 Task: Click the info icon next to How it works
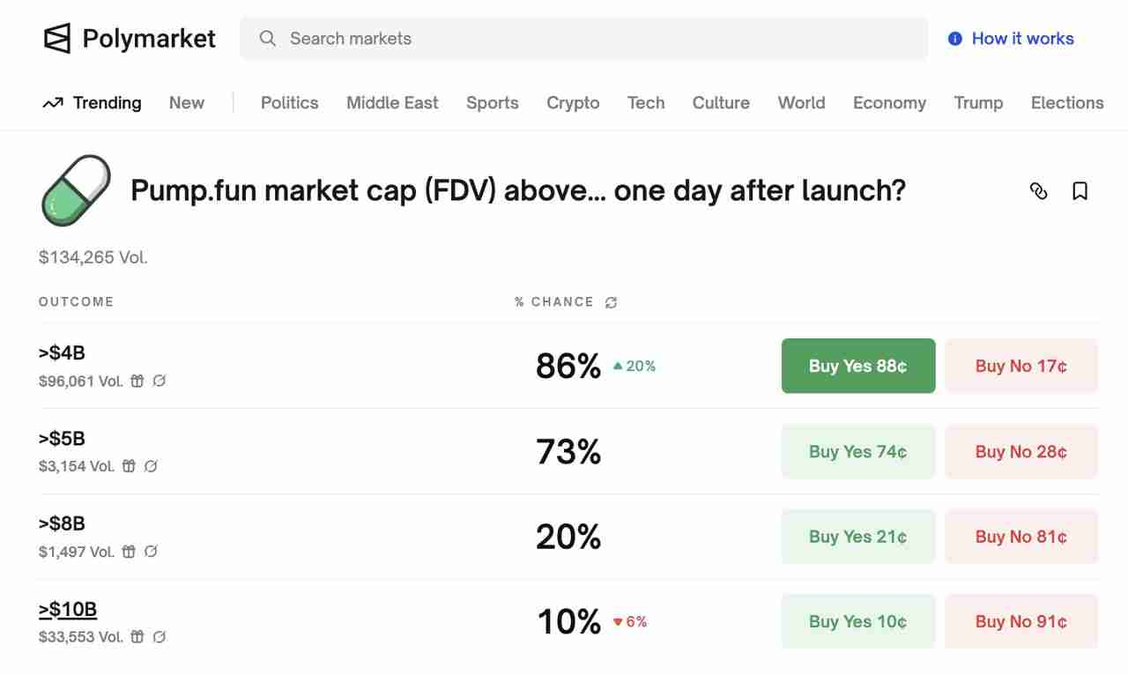pyautogui.click(x=953, y=38)
